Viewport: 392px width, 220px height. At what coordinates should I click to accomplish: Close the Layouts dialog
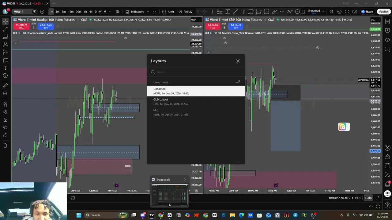[x=238, y=61]
